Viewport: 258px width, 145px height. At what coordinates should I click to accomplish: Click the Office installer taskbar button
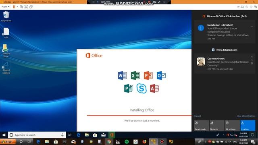(x=112, y=135)
